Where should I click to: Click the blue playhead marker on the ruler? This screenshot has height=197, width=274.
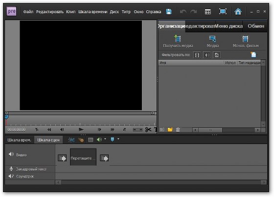[7, 117]
